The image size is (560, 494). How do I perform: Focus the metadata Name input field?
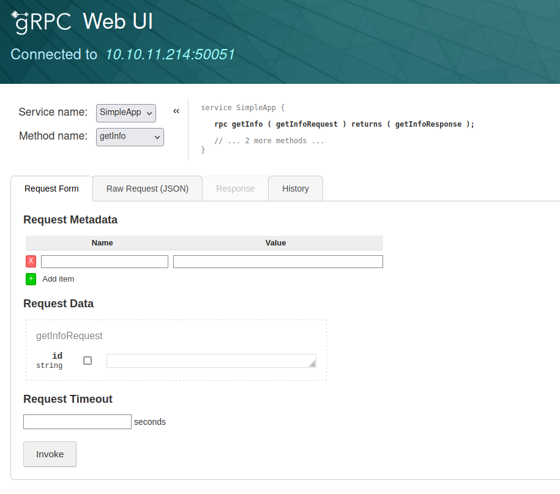click(105, 262)
